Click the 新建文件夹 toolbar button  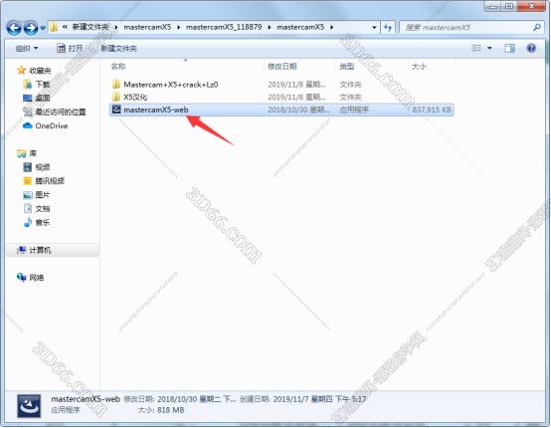pyautogui.click(x=118, y=49)
